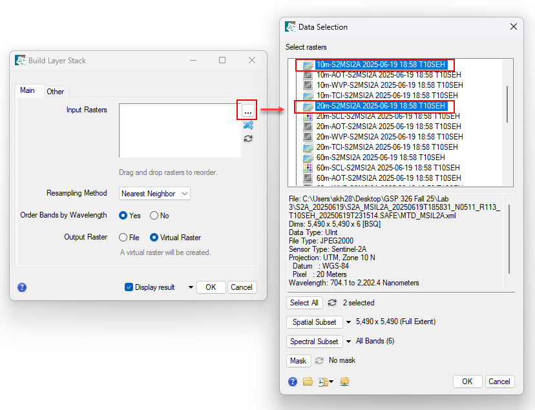Expand the Spectral Subset dropdown arrow
This screenshot has height=410, width=535.
[350, 342]
